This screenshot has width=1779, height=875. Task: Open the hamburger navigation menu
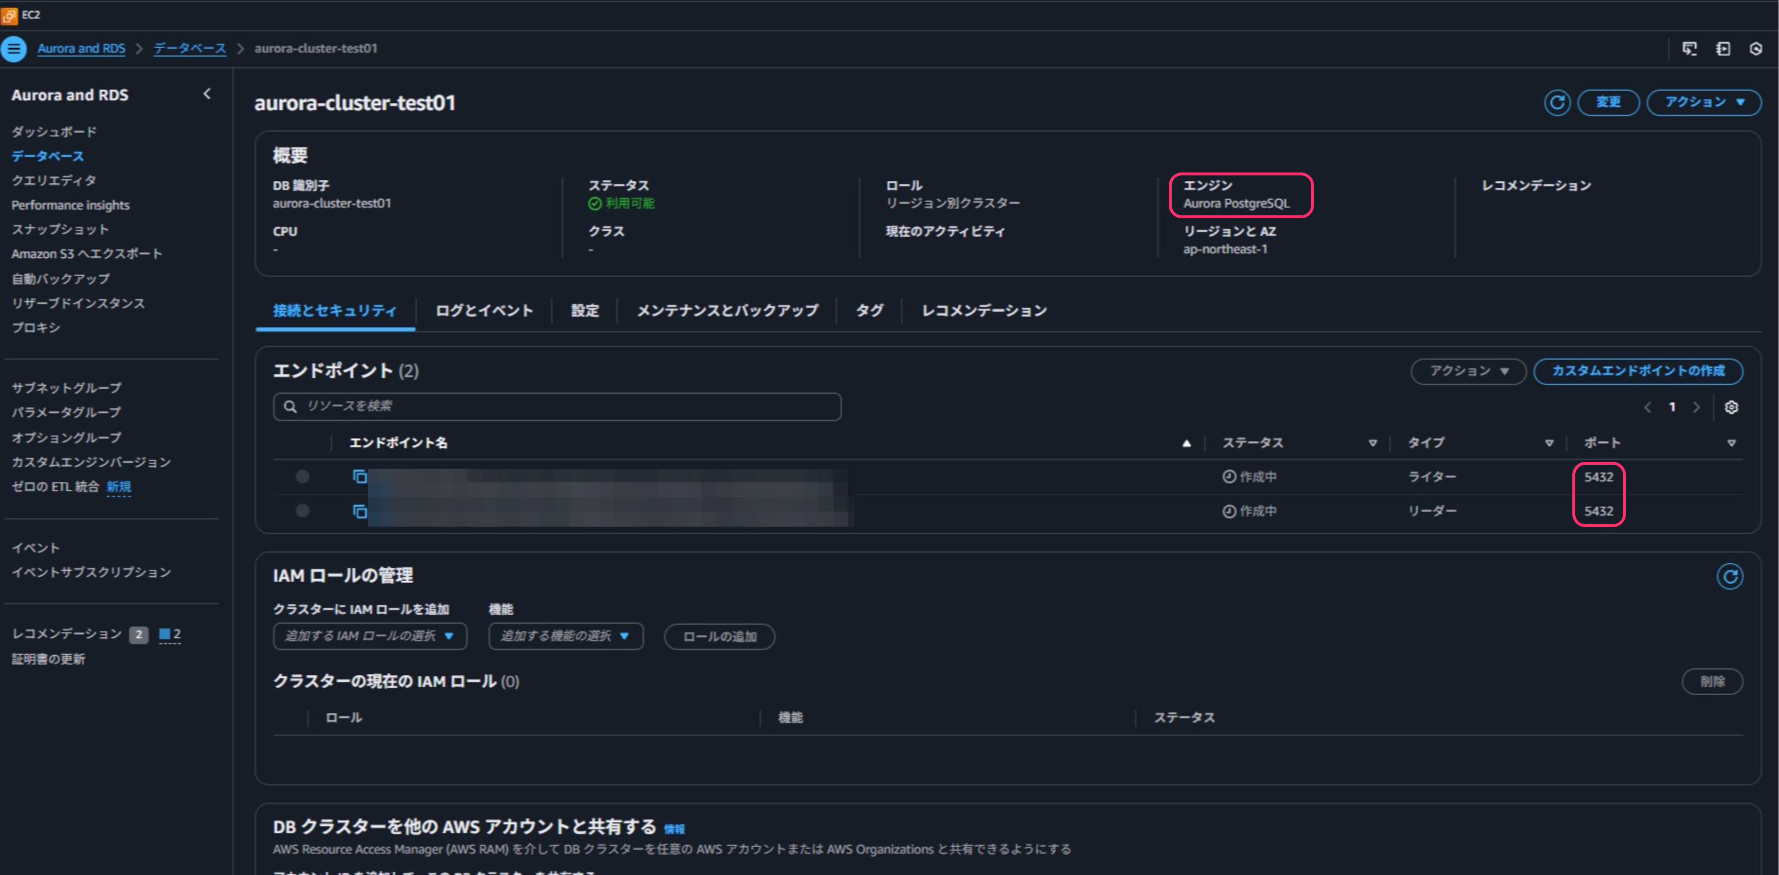tap(14, 48)
